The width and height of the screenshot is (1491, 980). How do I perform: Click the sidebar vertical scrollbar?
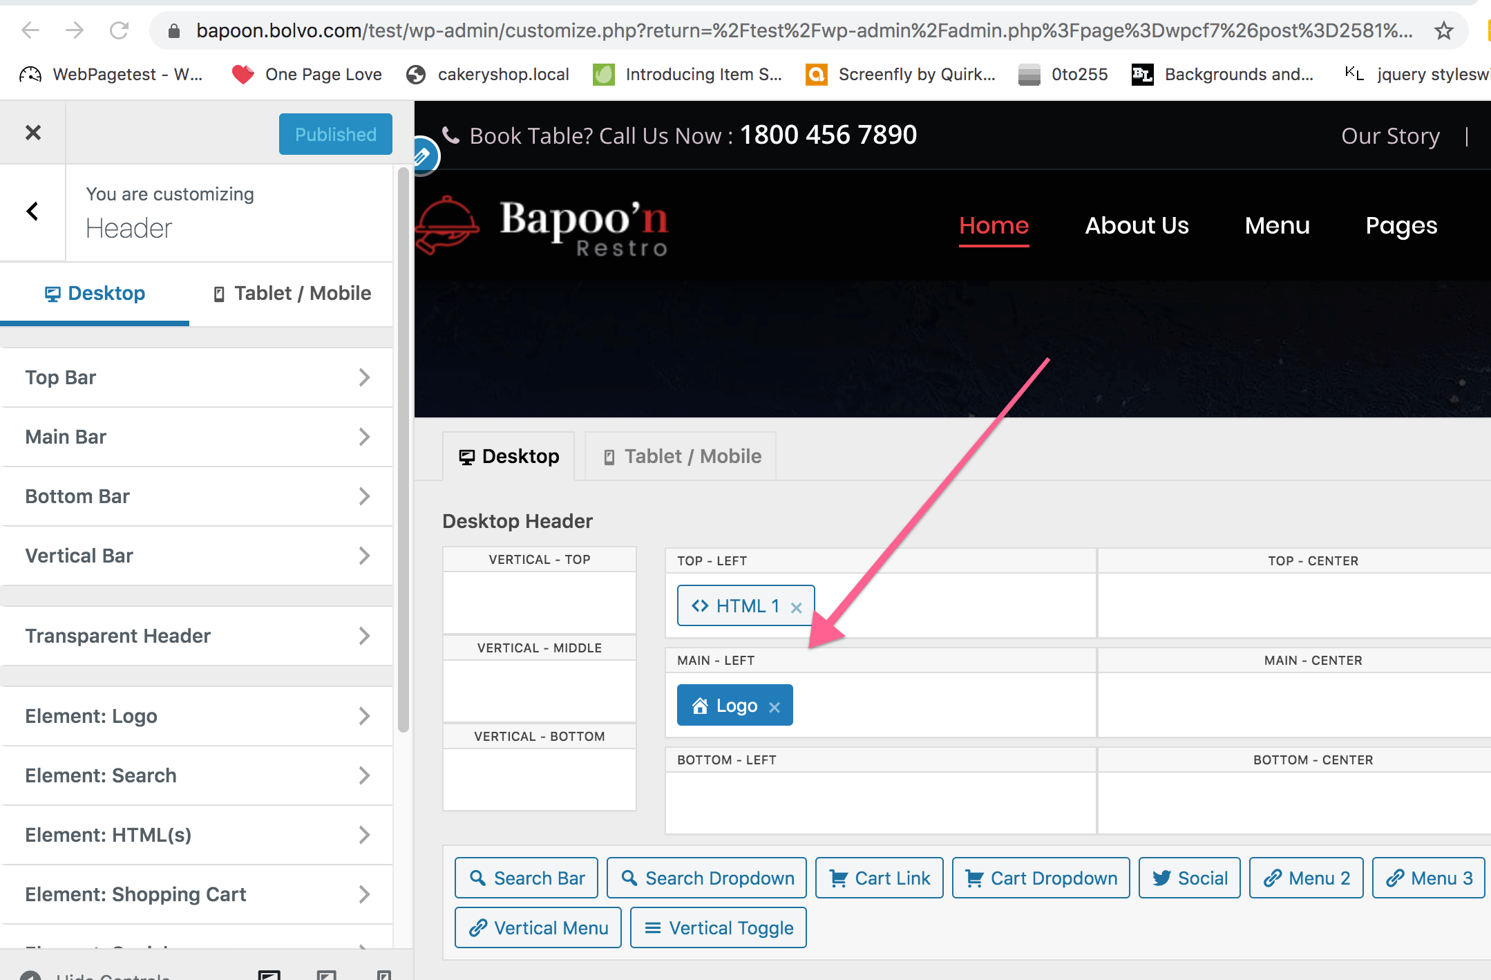click(x=403, y=449)
